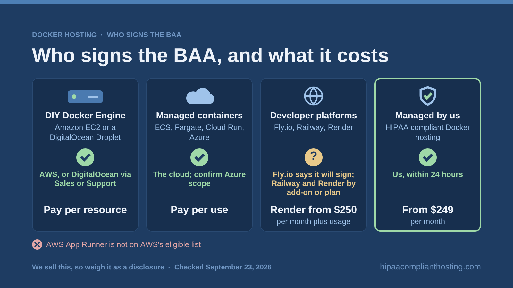Viewport: 513px width, 288px height.
Task: Click the yellow question mark in Developer platforms card
Action: coord(314,157)
